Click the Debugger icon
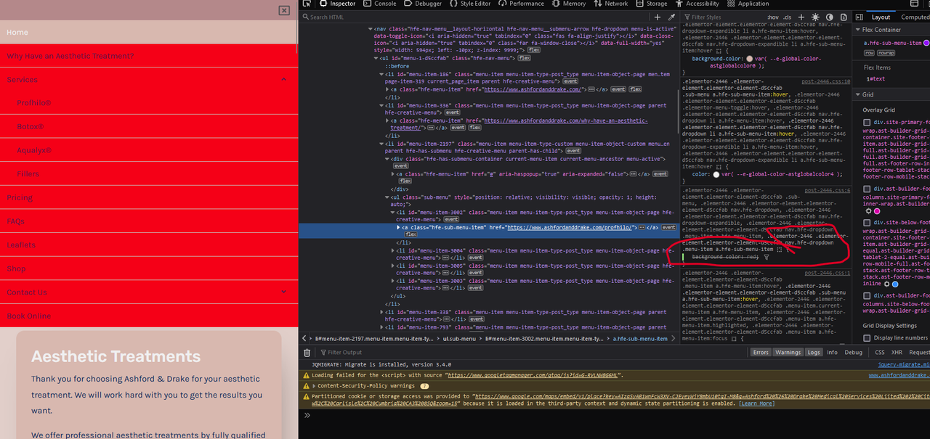Image resolution: width=930 pixels, height=439 pixels. (408, 4)
